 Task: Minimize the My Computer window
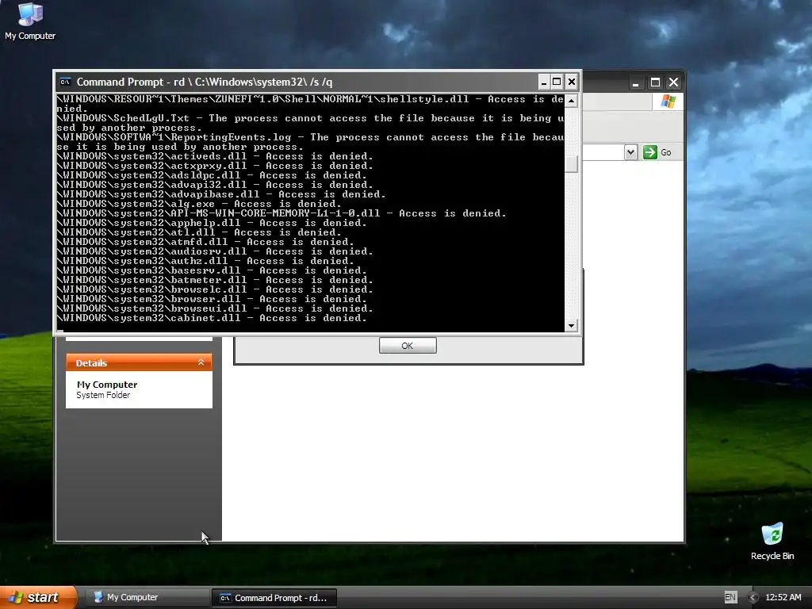coord(635,82)
